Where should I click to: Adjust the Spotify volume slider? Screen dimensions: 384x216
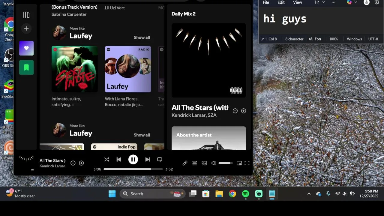click(226, 163)
